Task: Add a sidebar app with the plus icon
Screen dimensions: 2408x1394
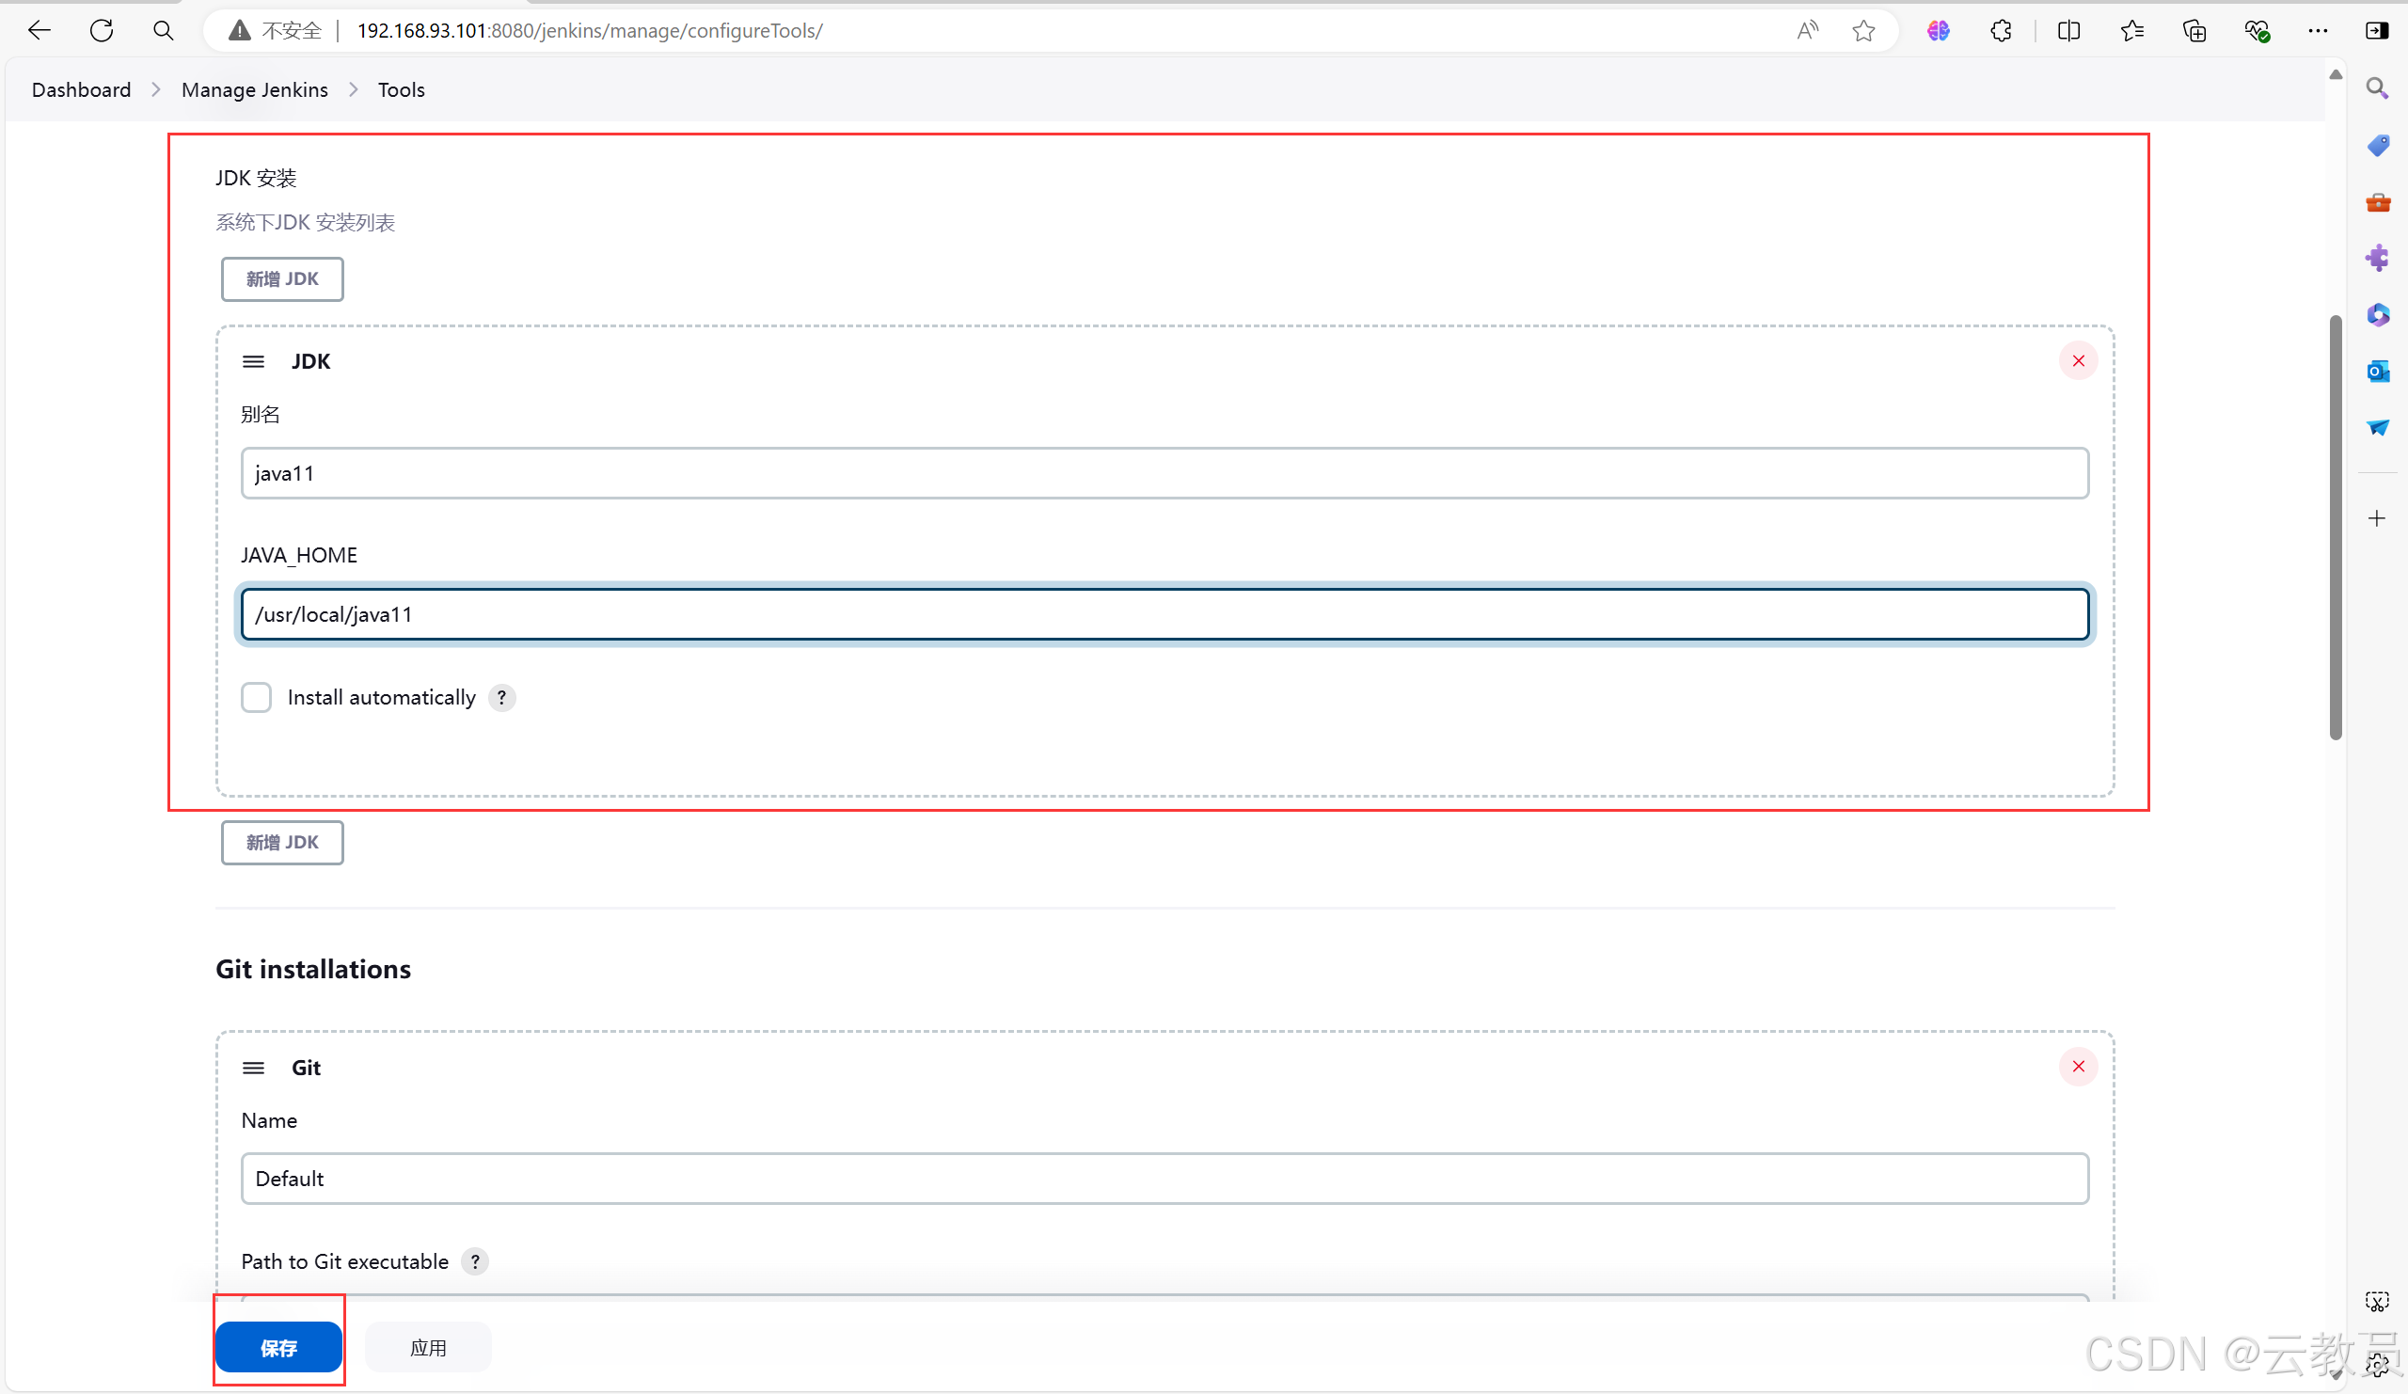Action: tap(2377, 518)
